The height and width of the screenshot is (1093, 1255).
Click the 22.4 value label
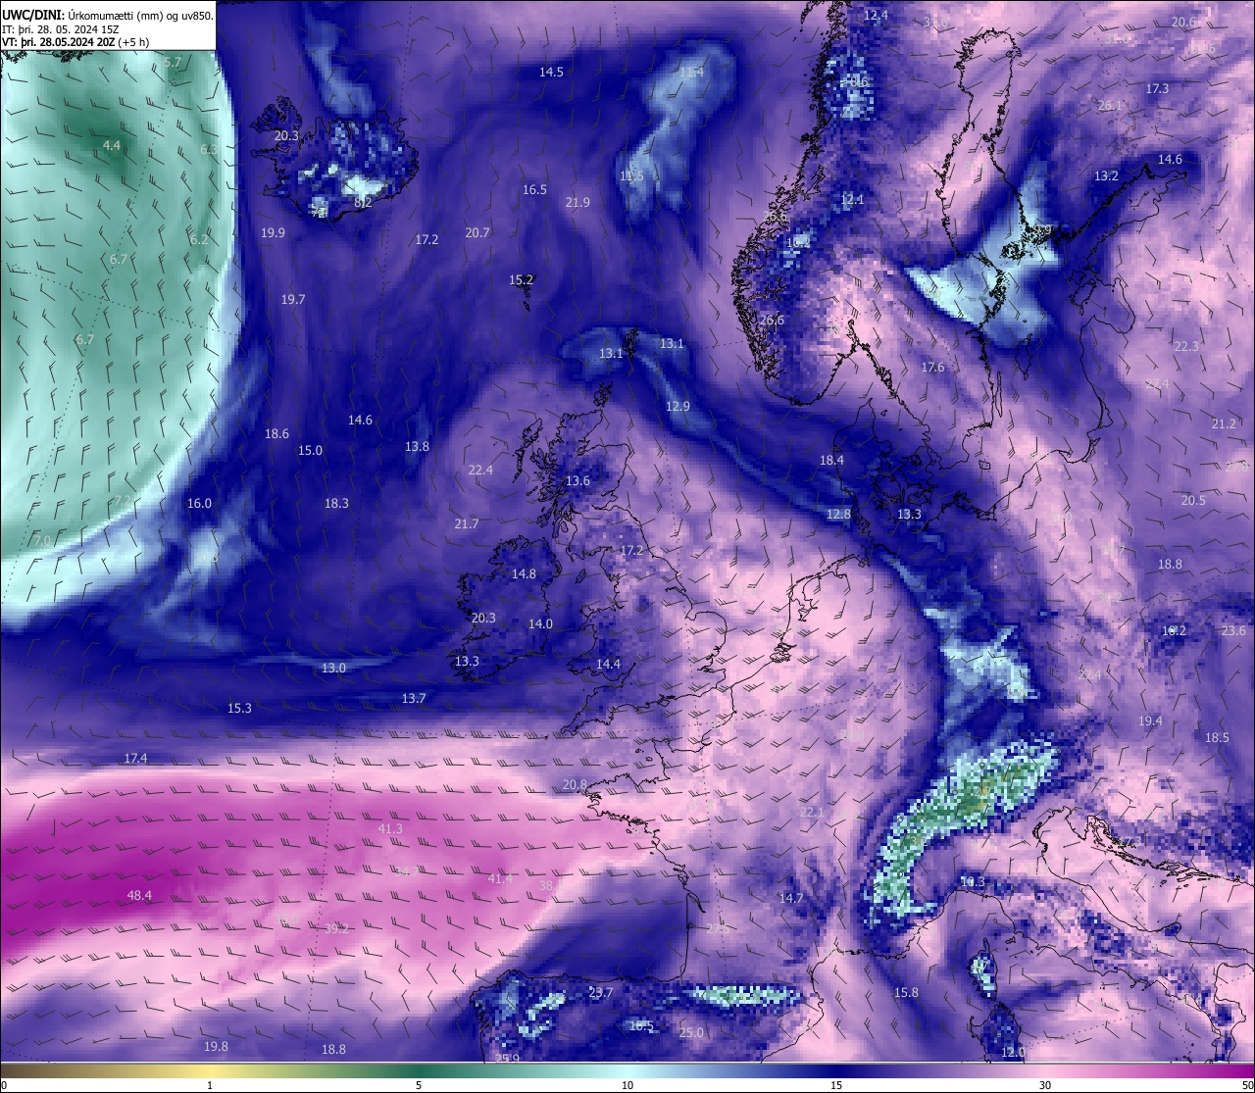(480, 470)
